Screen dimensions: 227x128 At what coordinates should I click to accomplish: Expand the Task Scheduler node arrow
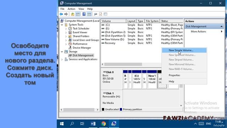(66, 29)
